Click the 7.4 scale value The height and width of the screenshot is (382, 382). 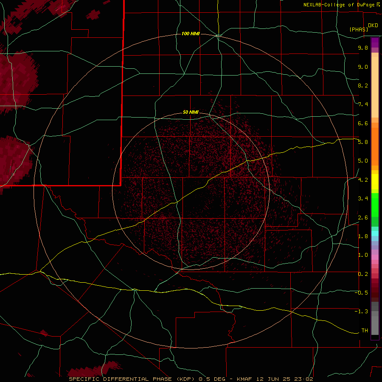(x=363, y=104)
